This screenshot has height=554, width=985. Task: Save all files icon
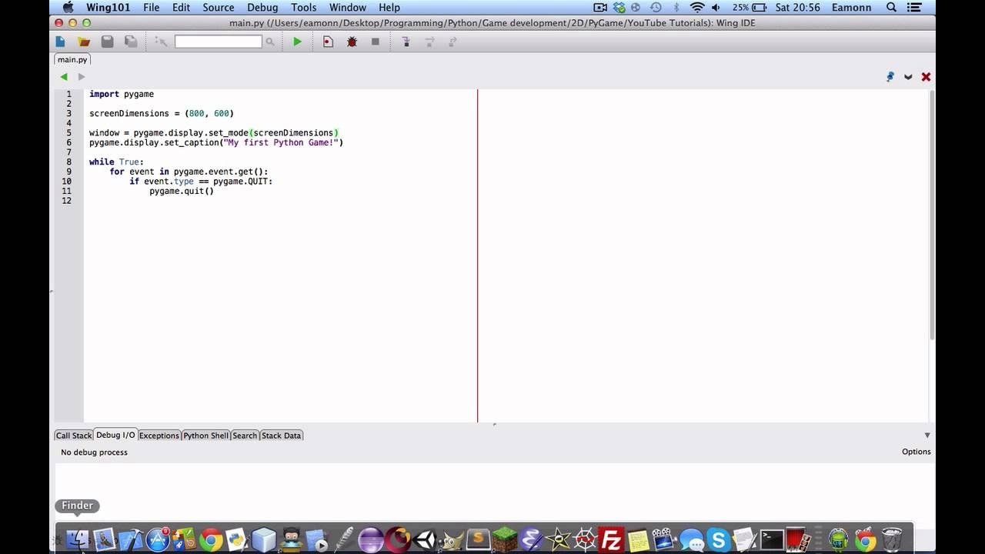[131, 42]
